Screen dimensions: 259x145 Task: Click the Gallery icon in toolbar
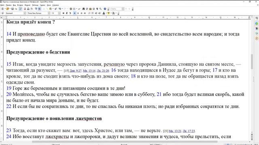click(x=90, y=9)
